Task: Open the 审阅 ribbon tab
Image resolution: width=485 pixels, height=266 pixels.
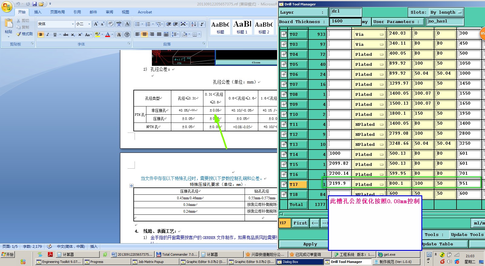Action: (x=109, y=12)
